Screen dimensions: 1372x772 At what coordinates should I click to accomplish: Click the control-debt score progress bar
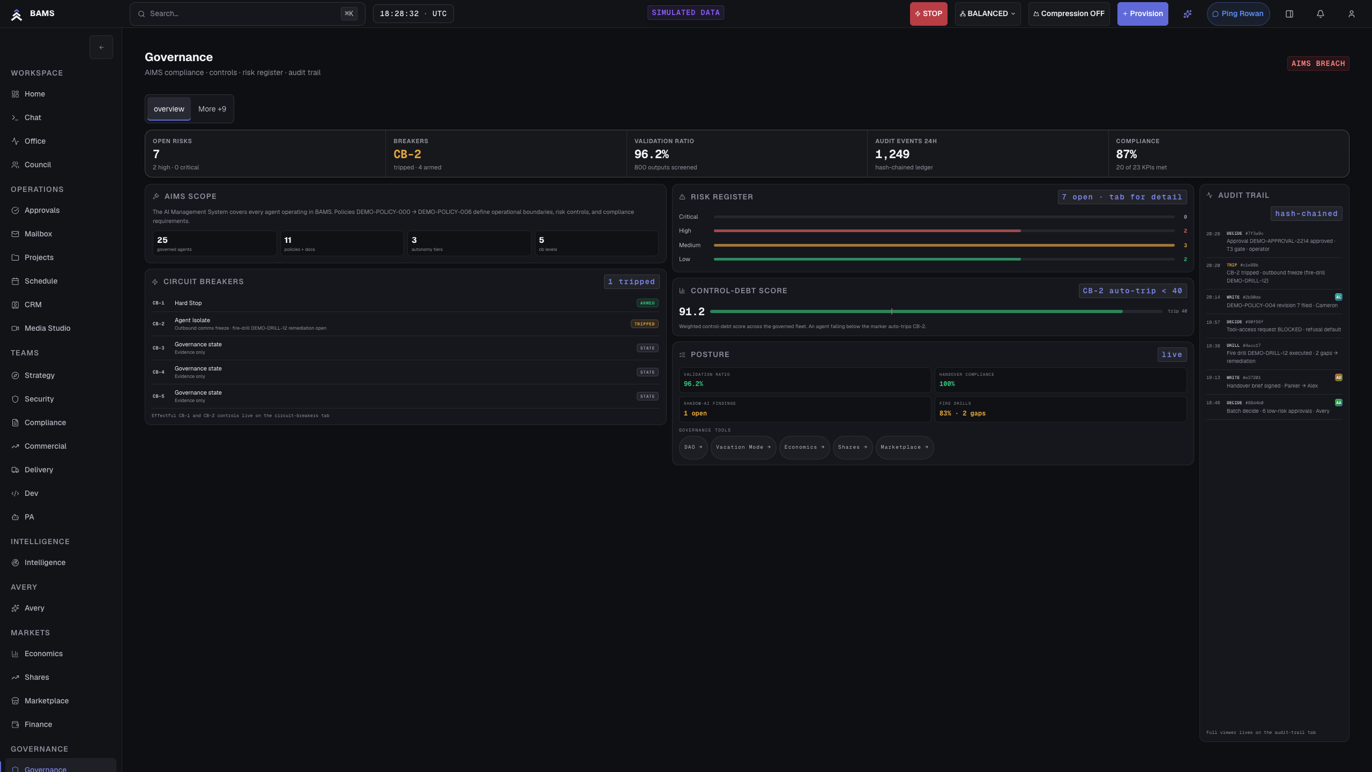point(936,311)
